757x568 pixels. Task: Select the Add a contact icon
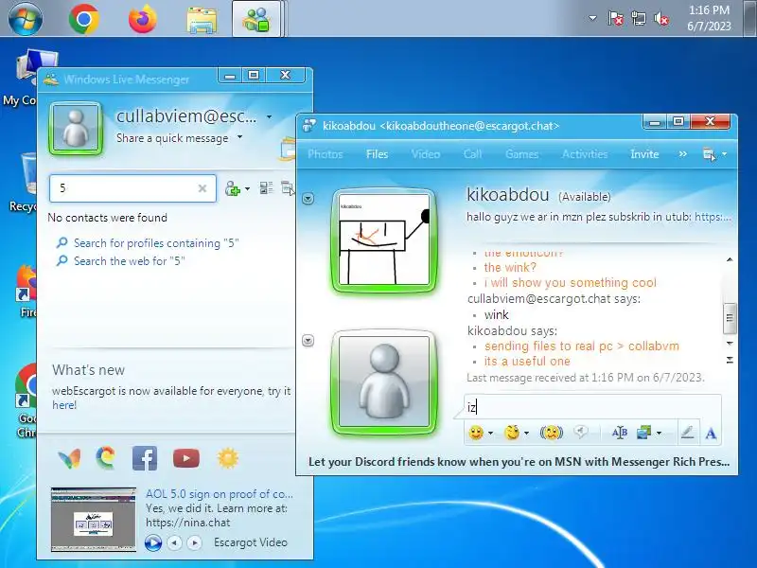pyautogui.click(x=232, y=188)
